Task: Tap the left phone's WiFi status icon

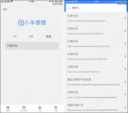Action: [12, 2]
